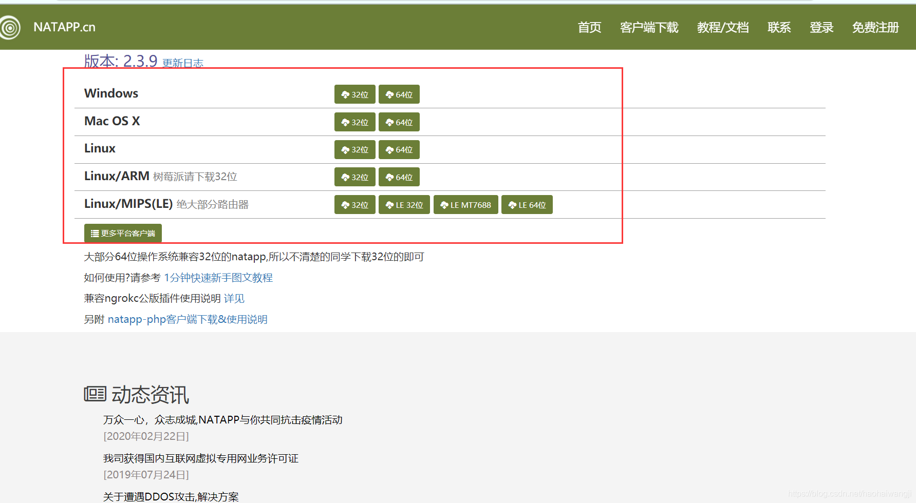Click the 64位 compatibility hint sentence
Image resolution: width=916 pixels, height=503 pixels.
pyautogui.click(x=254, y=257)
